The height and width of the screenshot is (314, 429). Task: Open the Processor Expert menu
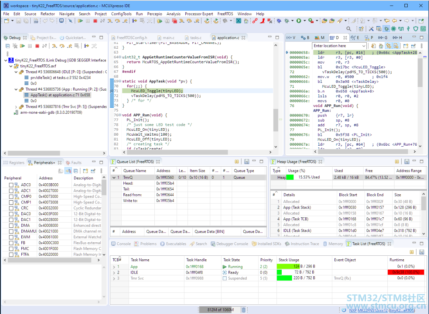pyautogui.click(x=199, y=14)
